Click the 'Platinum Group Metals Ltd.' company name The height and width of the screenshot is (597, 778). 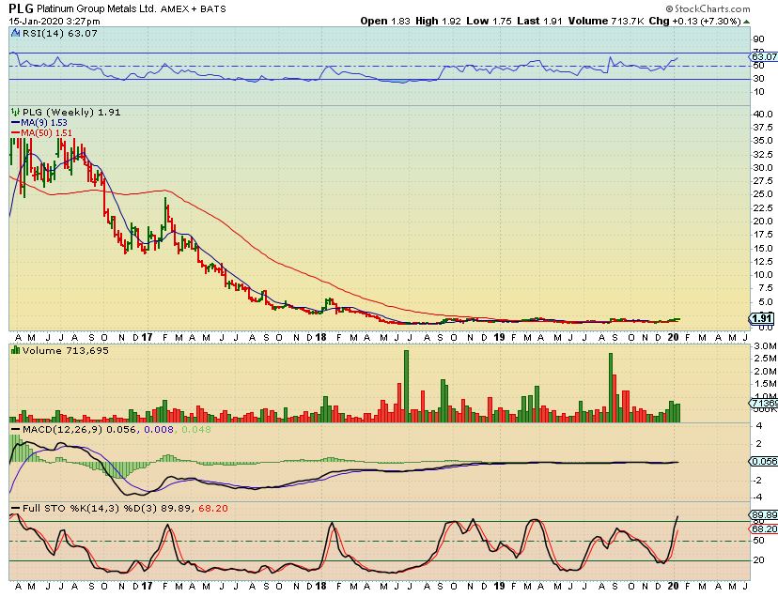97,9
